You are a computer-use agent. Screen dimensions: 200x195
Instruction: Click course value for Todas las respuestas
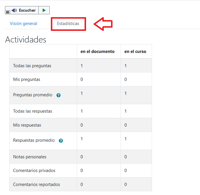coord(126,111)
